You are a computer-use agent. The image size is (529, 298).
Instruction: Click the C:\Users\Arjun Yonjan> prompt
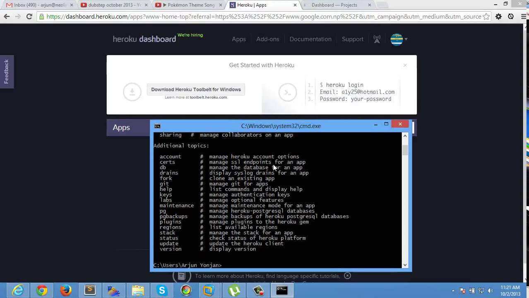pyautogui.click(x=188, y=265)
